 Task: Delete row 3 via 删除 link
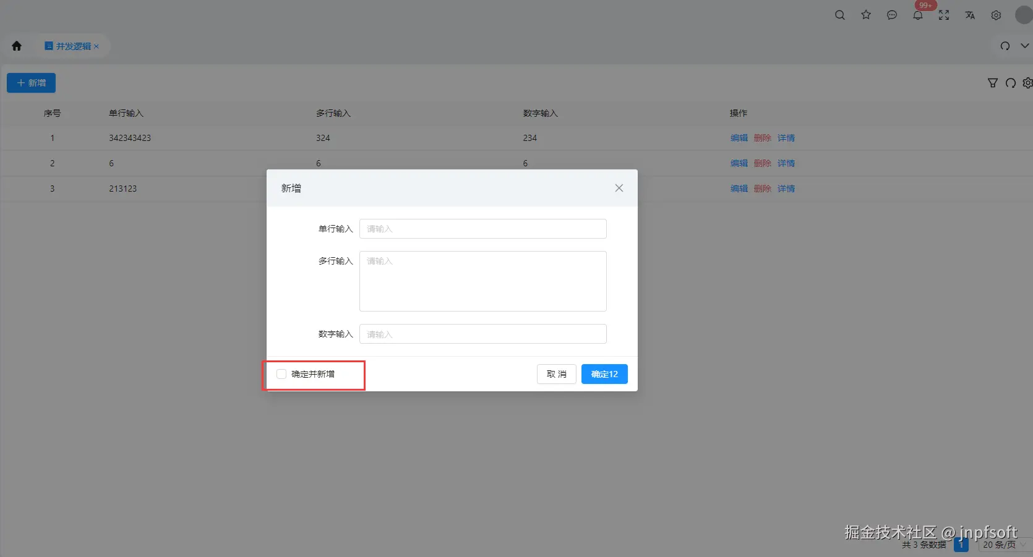[x=763, y=189]
